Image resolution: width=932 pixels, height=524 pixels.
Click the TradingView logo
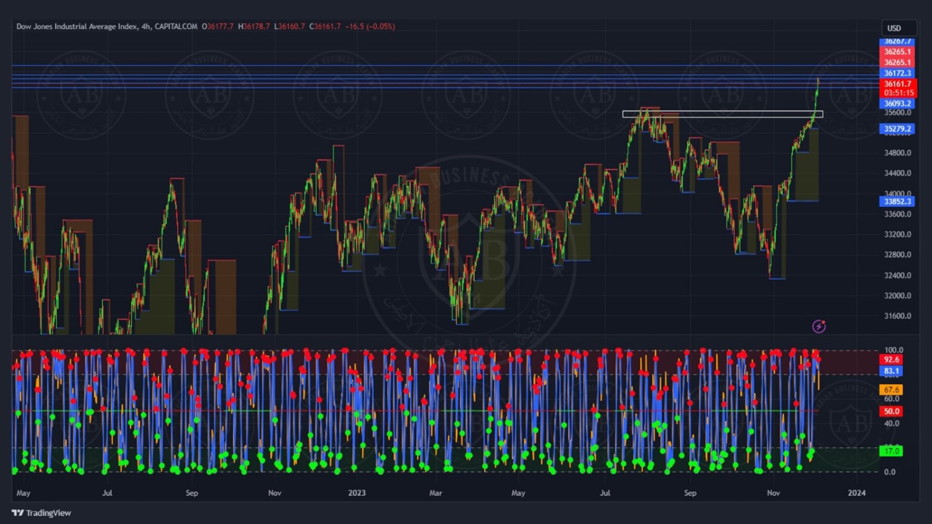[x=42, y=513]
